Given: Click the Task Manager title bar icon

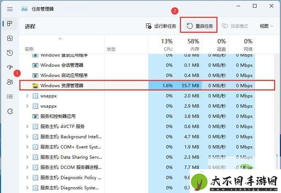Looking at the screenshot, I should coord(24,9).
